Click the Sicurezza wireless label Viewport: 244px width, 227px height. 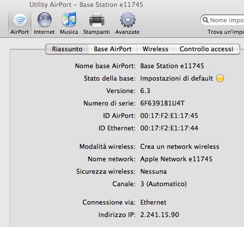pos(106,172)
